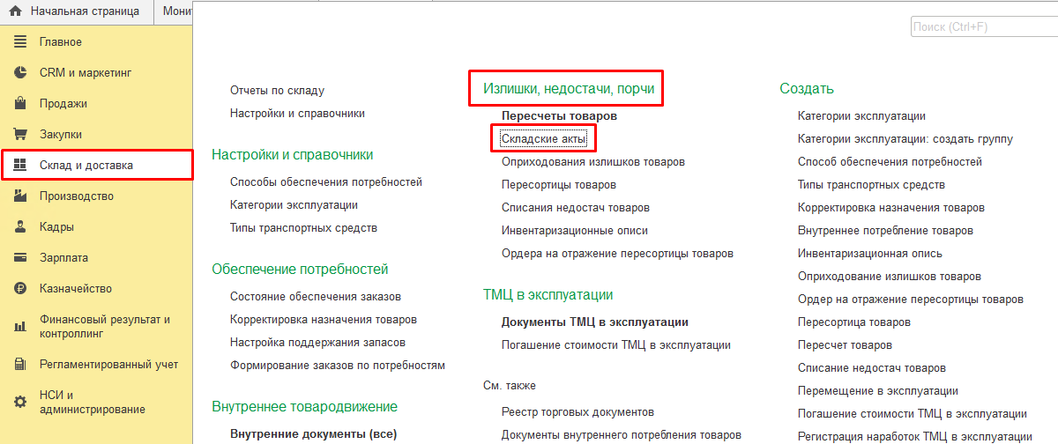The height and width of the screenshot is (444, 1058).
Task: Click the home icon on Начальная страница tab
Action: click(x=15, y=12)
